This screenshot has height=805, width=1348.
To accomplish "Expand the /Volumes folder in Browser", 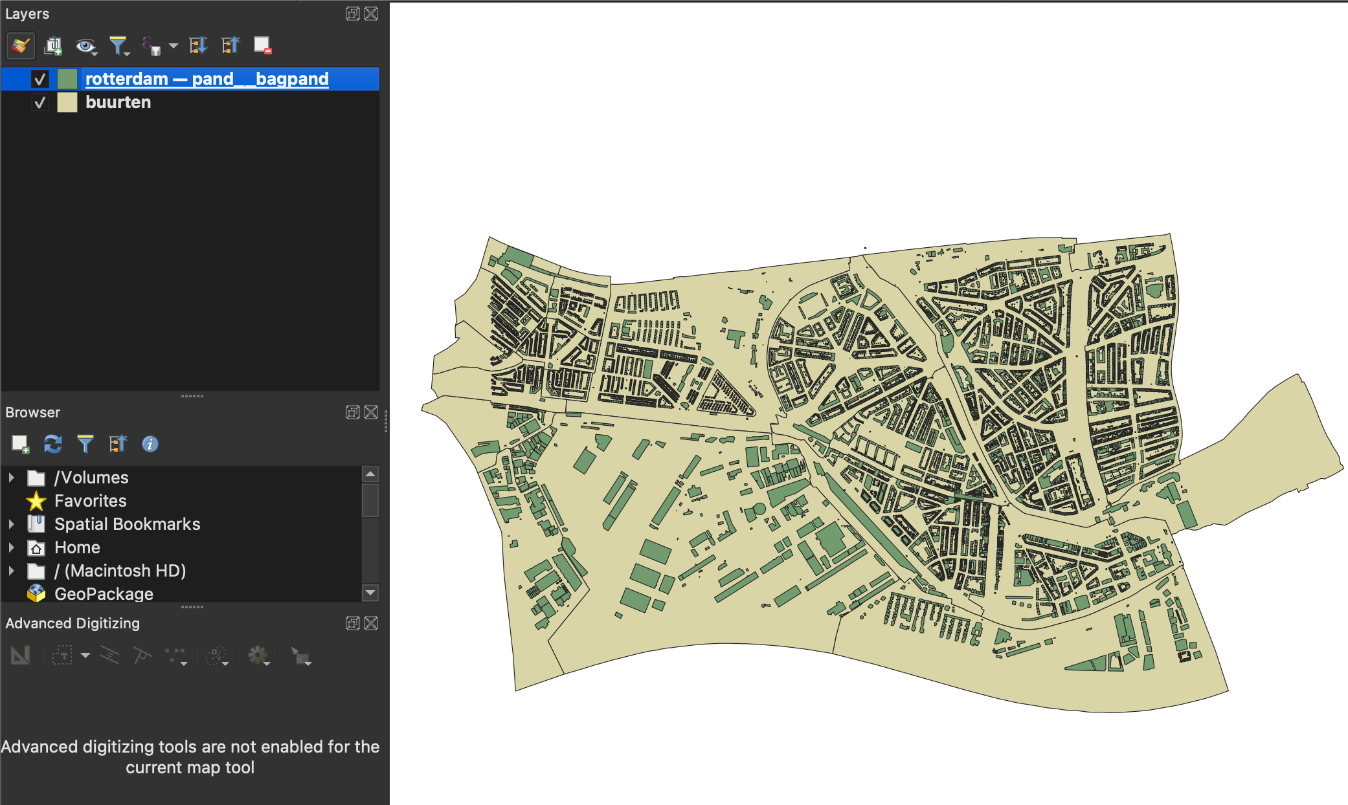I will [12, 478].
